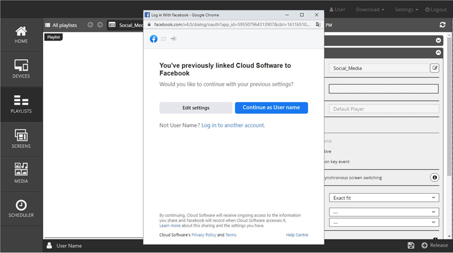Click the lock icon in popup address bar

point(149,24)
